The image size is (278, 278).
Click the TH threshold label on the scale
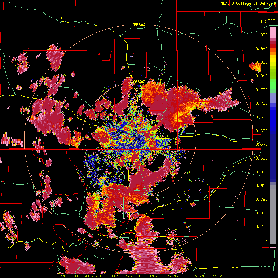pyautogui.click(x=265, y=241)
